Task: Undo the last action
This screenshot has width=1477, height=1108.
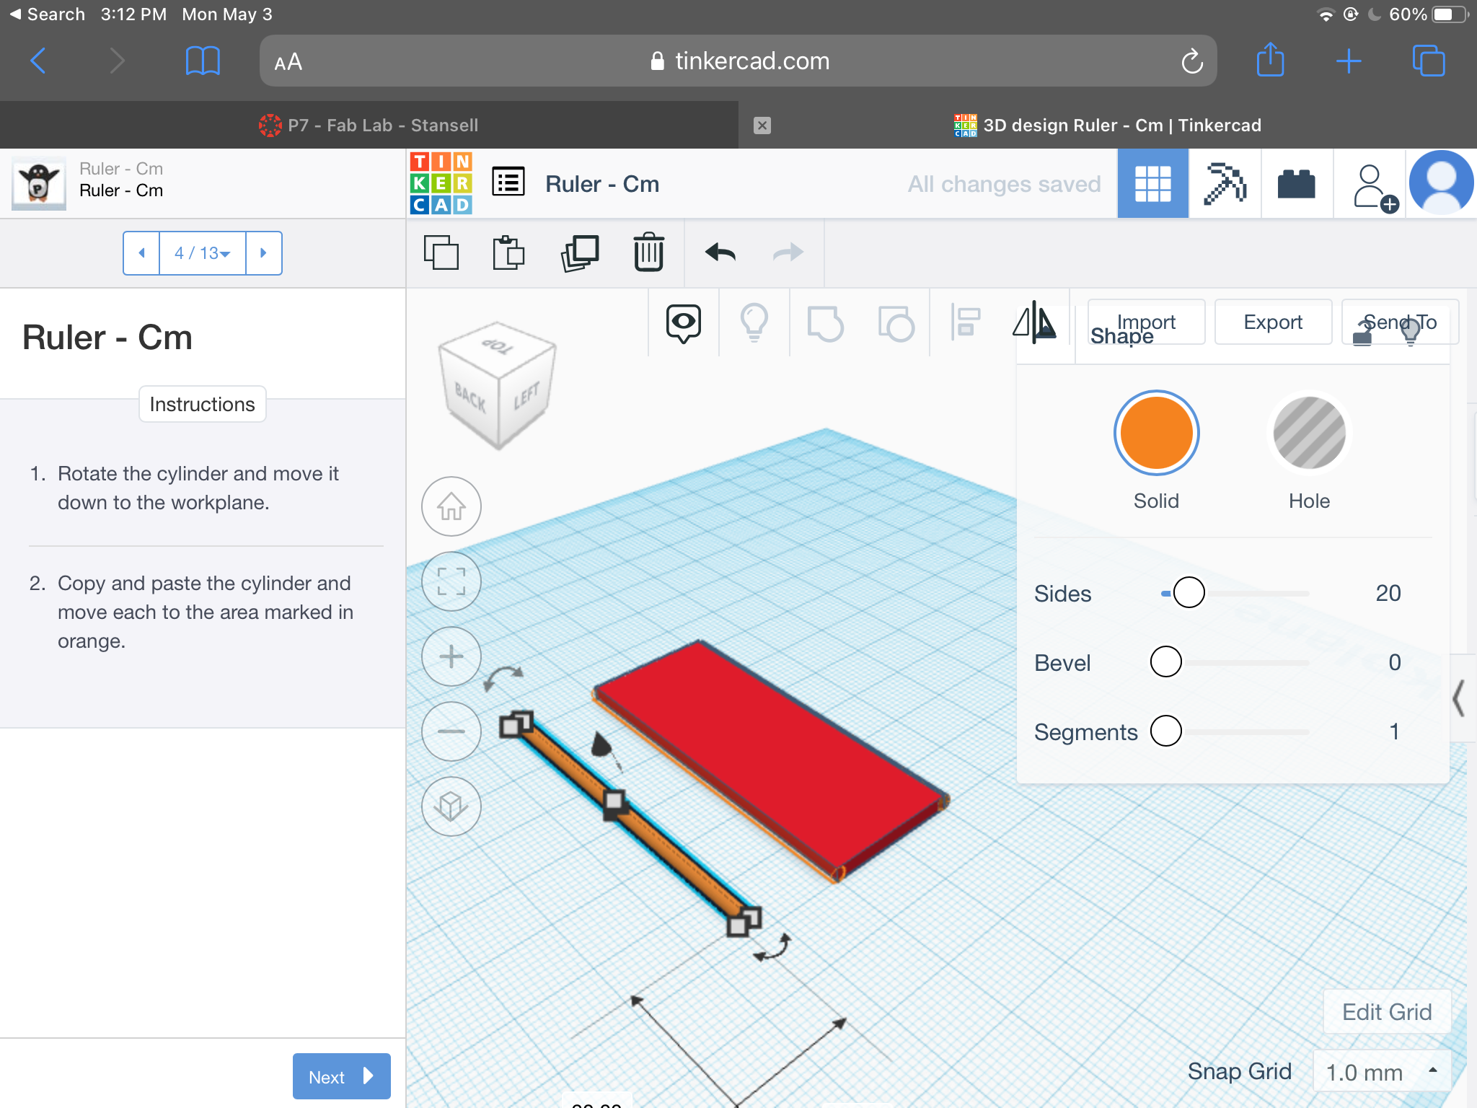Action: (720, 252)
